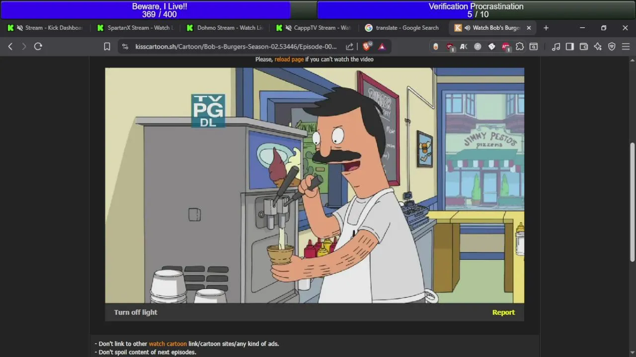
Task: Bookmark this page
Action: [107, 47]
